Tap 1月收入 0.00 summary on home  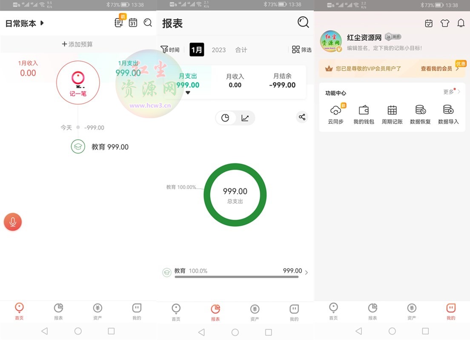click(28, 68)
